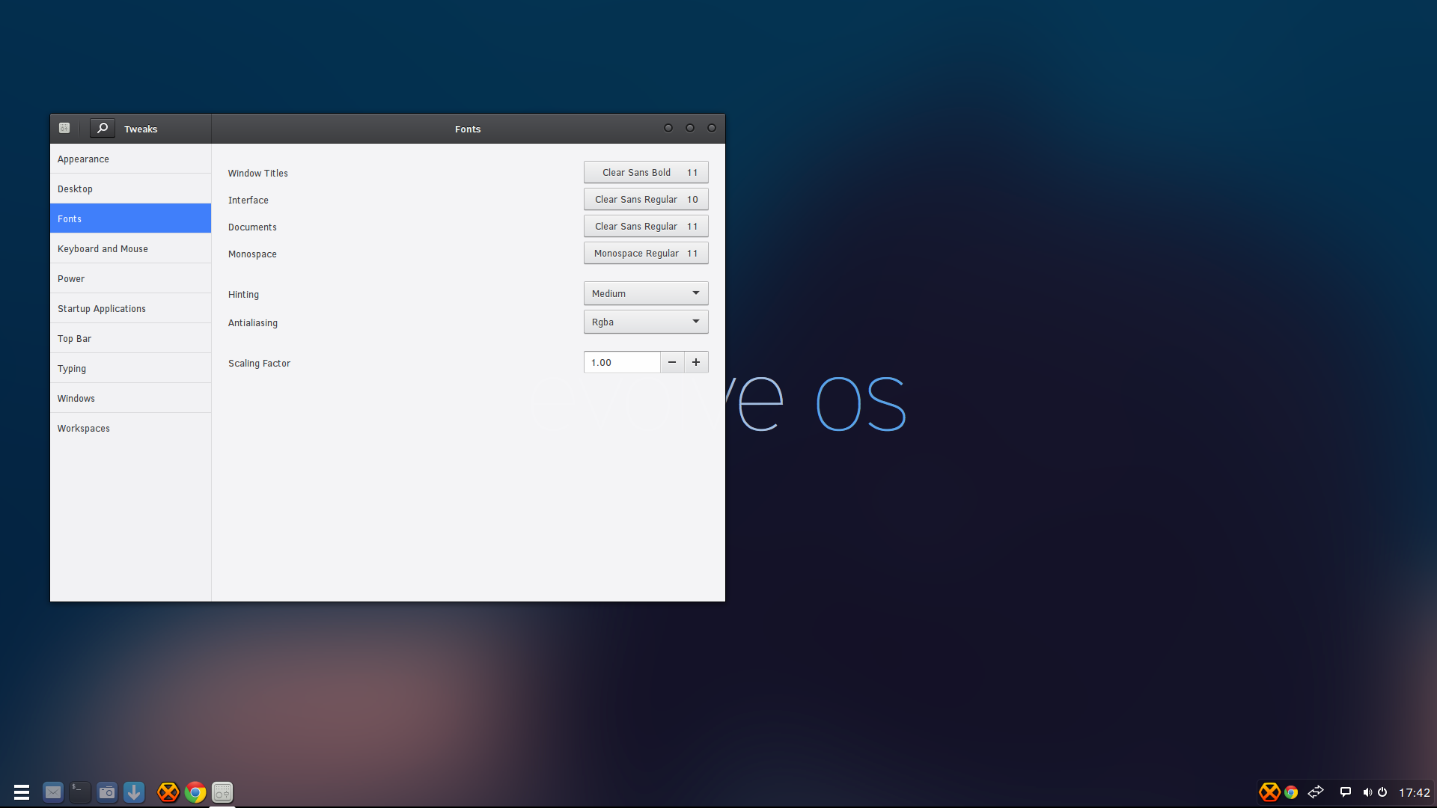Click the Interface label
Viewport: 1437px width, 808px height.
tap(248, 200)
